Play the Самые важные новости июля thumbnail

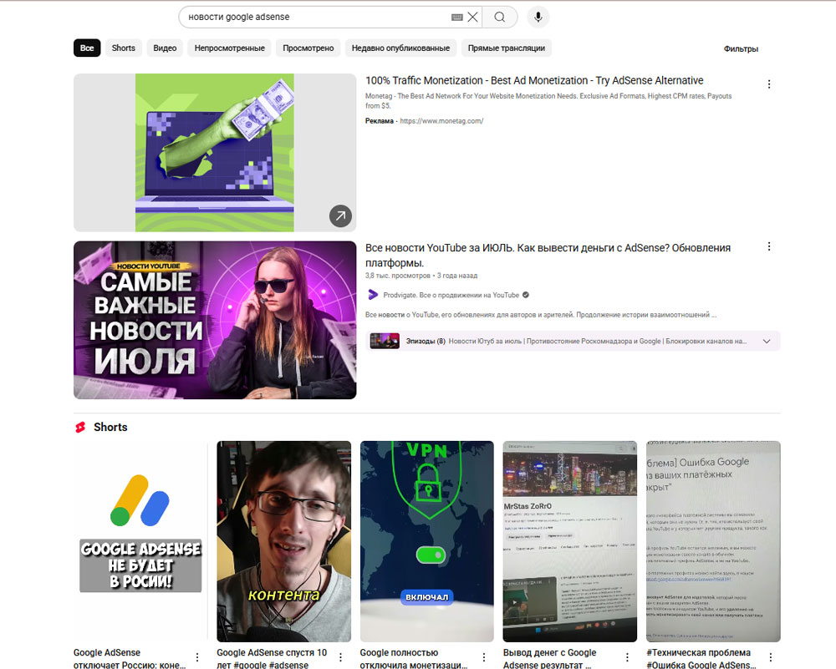point(215,320)
